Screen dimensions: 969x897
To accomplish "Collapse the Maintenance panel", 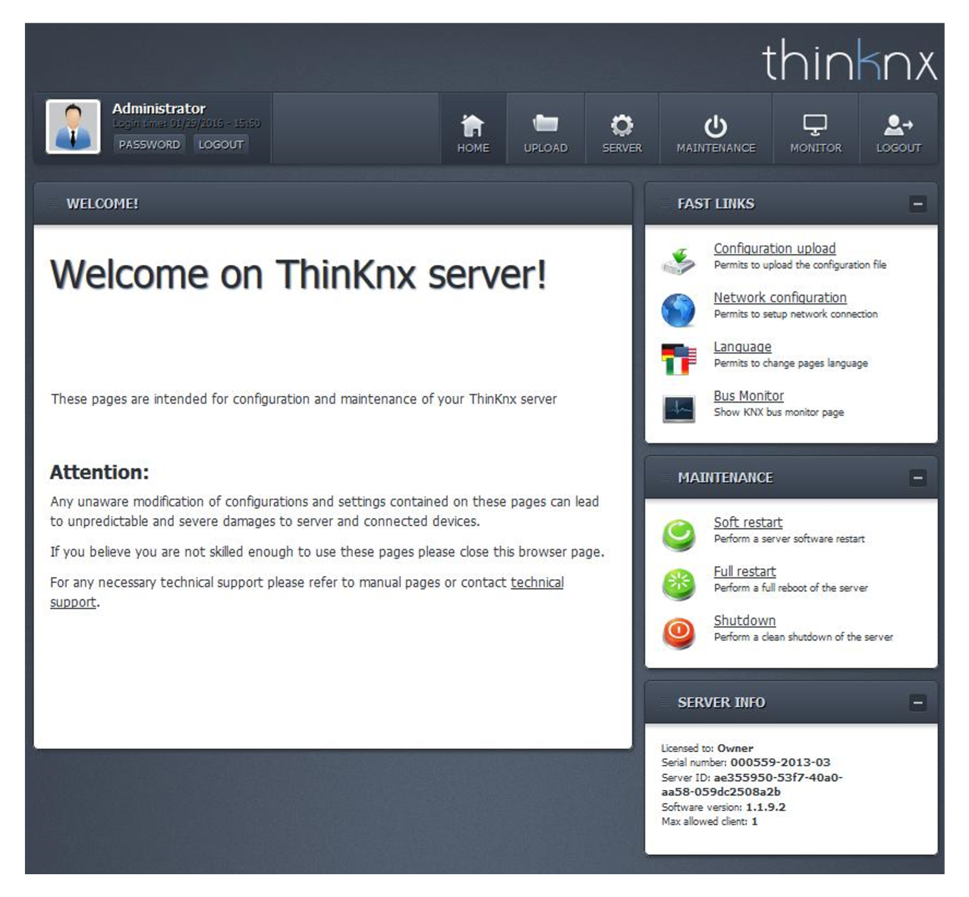I will (917, 477).
